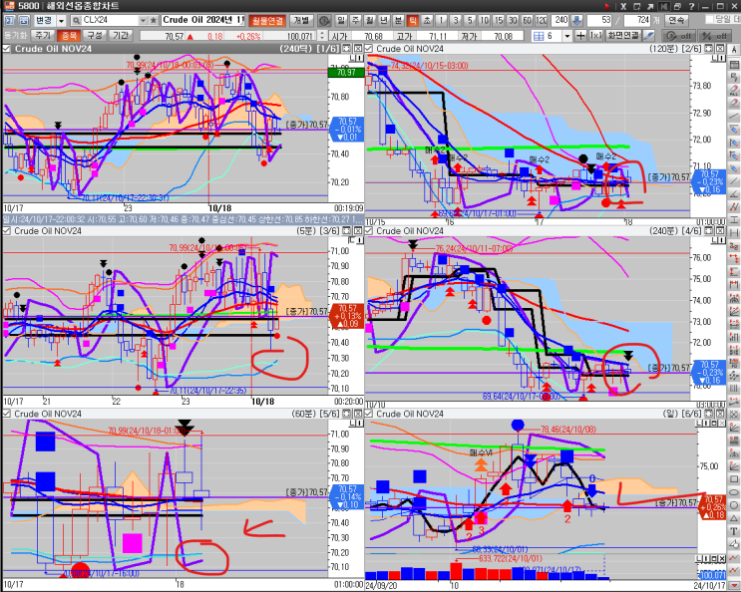Click the 저가 70,08 low price value
The height and width of the screenshot is (592, 741).
504,36
